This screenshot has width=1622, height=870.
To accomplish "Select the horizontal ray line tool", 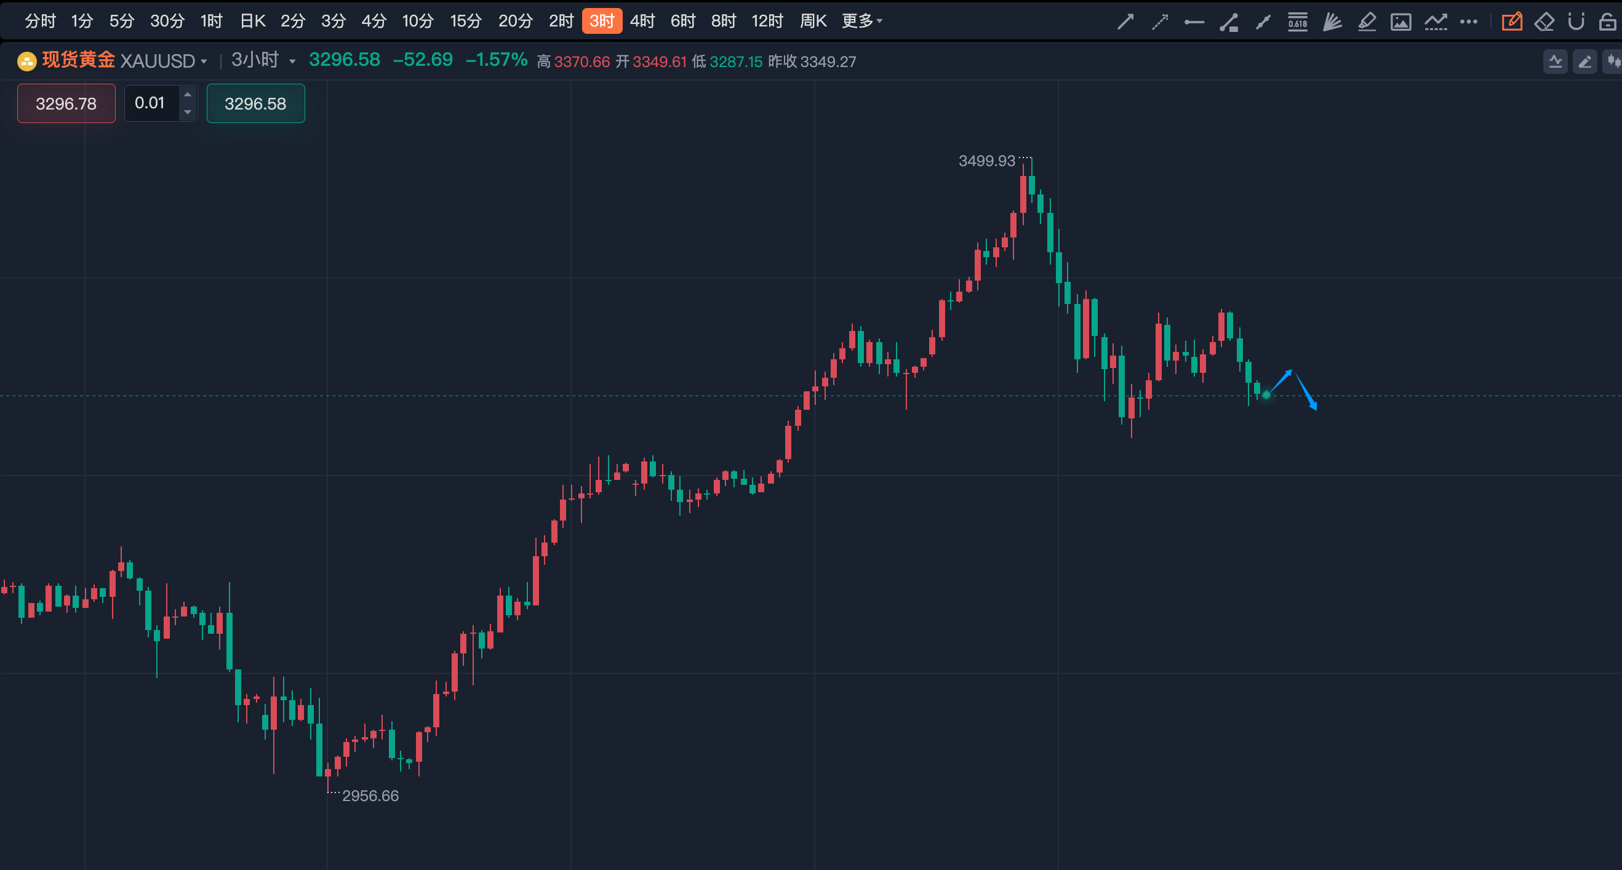I will (1194, 22).
